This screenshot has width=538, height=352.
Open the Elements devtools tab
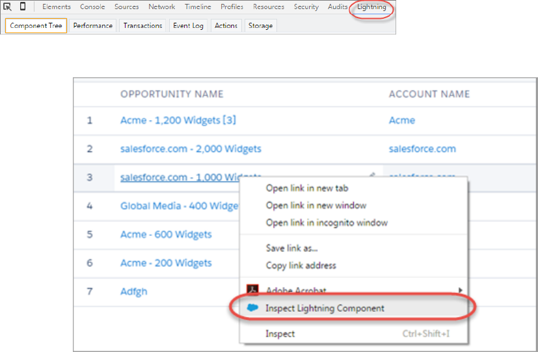(x=57, y=7)
